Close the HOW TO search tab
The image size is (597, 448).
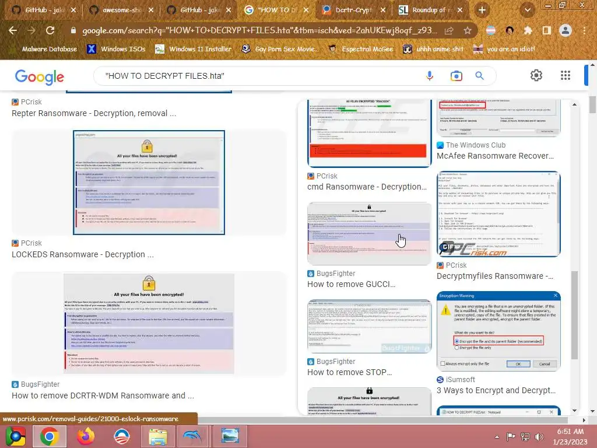[x=305, y=10]
